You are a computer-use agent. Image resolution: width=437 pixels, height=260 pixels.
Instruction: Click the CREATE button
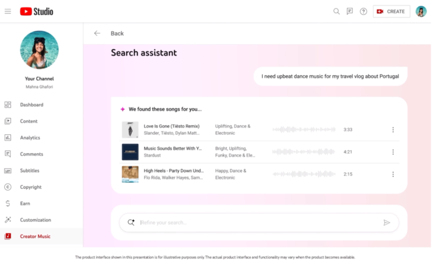(x=391, y=11)
